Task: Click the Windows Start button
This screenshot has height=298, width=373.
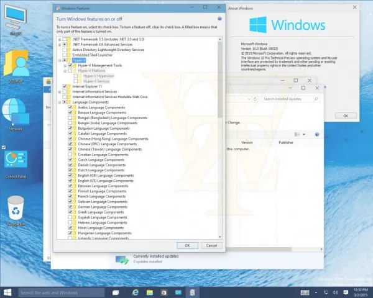Action: click(x=7, y=292)
